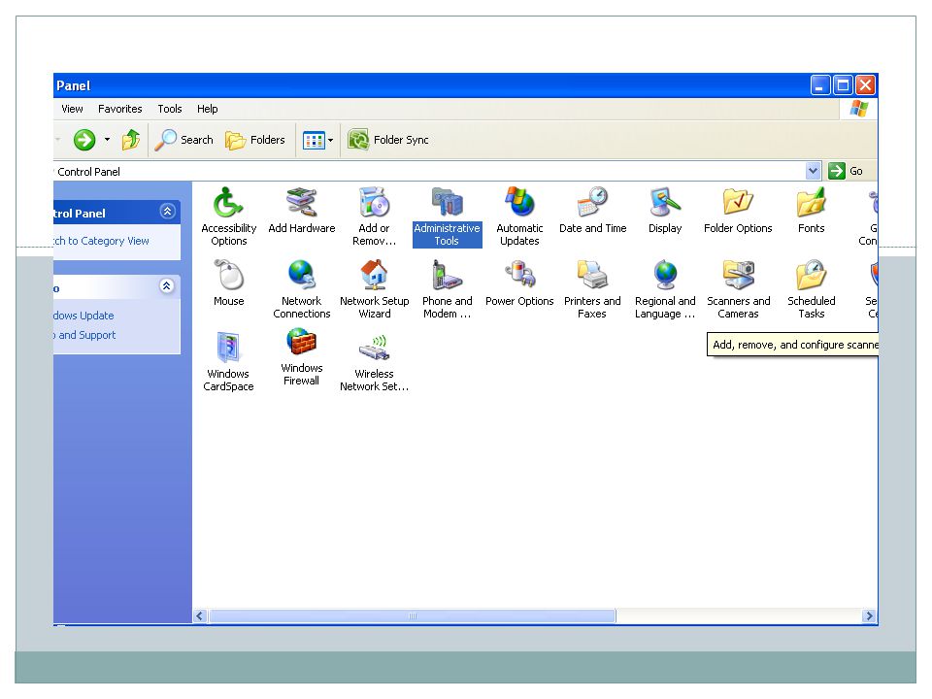932x699 pixels.
Task: Click the green Forward arrow button
Action: 84,140
